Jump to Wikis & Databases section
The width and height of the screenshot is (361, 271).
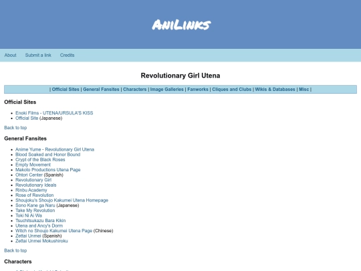click(x=275, y=90)
